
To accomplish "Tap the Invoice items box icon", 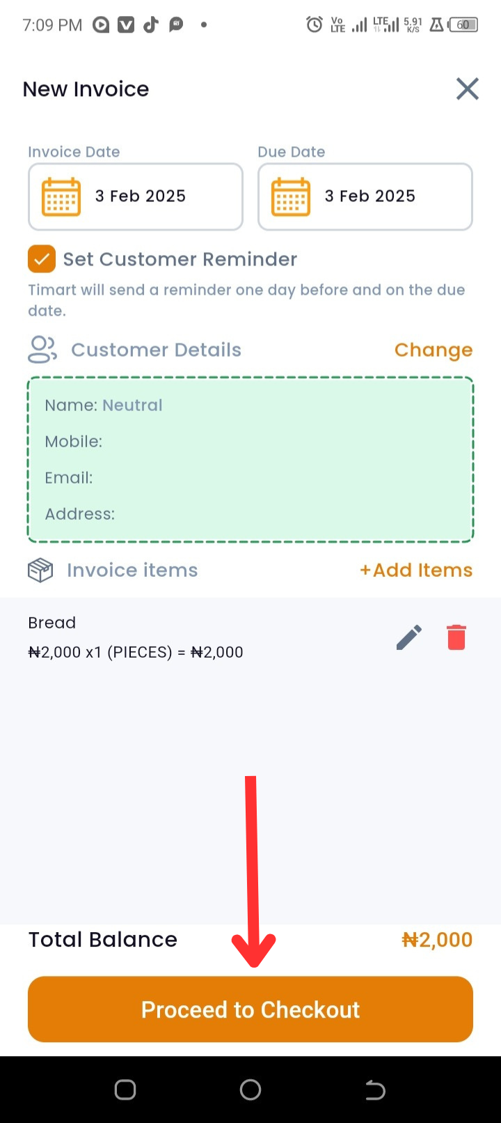I will tap(40, 571).
